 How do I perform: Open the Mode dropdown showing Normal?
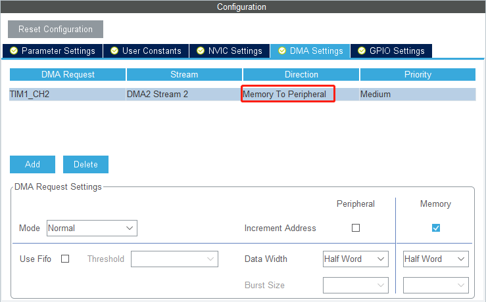pyautogui.click(x=92, y=228)
